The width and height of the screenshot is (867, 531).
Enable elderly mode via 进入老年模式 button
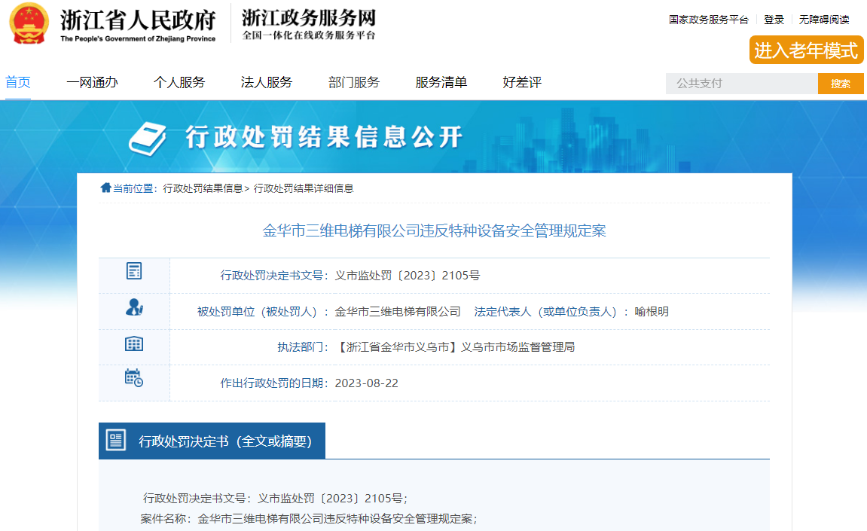coord(806,50)
